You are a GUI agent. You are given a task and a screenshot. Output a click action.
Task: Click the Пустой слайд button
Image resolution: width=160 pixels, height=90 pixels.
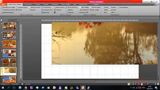point(95,7)
